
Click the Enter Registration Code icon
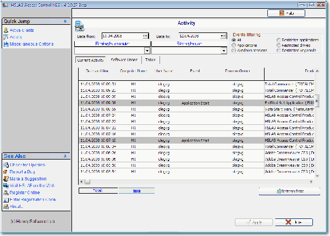click(x=5, y=199)
